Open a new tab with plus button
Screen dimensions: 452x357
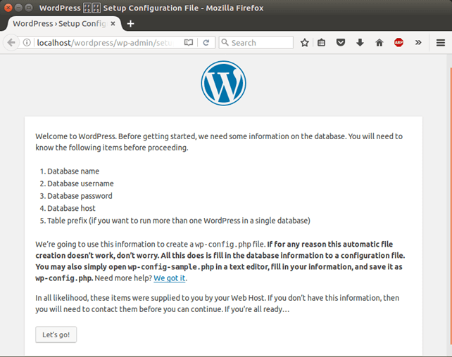coord(130,24)
